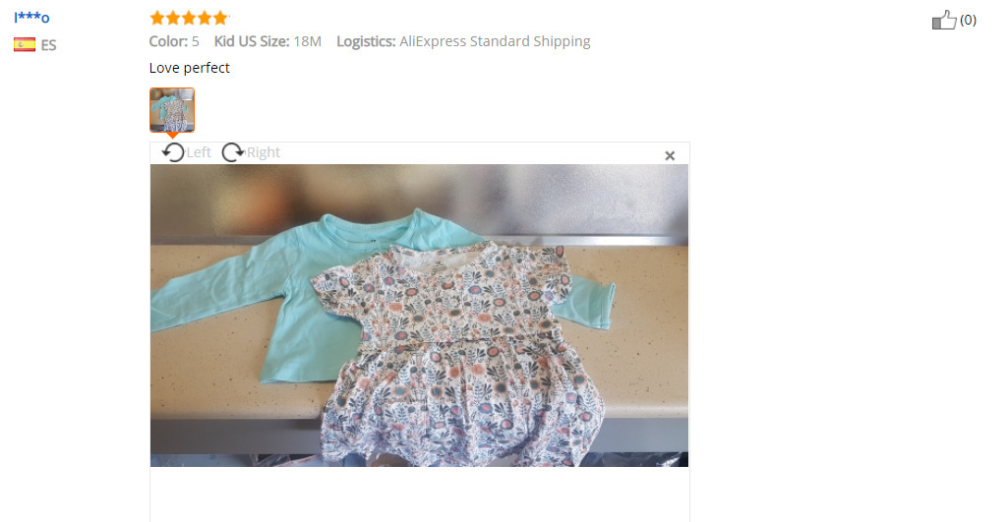Click the AliExpress Standard Shipping logistics text
This screenshot has height=522, width=1007.
[x=495, y=41]
